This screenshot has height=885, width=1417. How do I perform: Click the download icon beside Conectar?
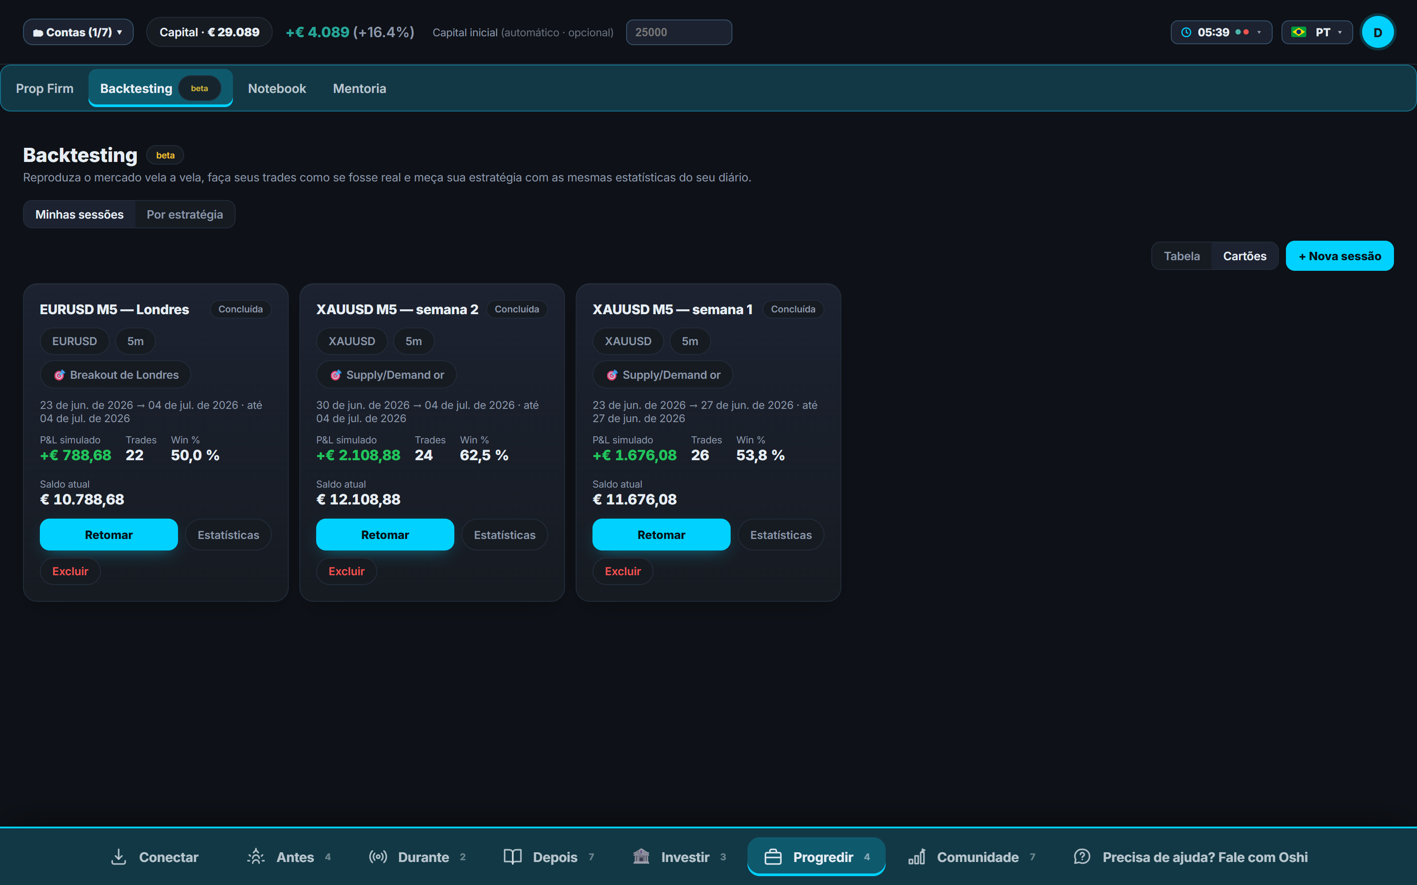coord(118,857)
